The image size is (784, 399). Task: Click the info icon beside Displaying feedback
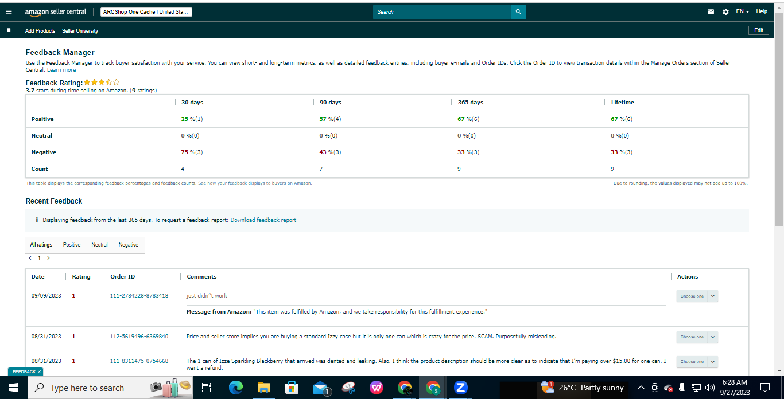(x=37, y=220)
